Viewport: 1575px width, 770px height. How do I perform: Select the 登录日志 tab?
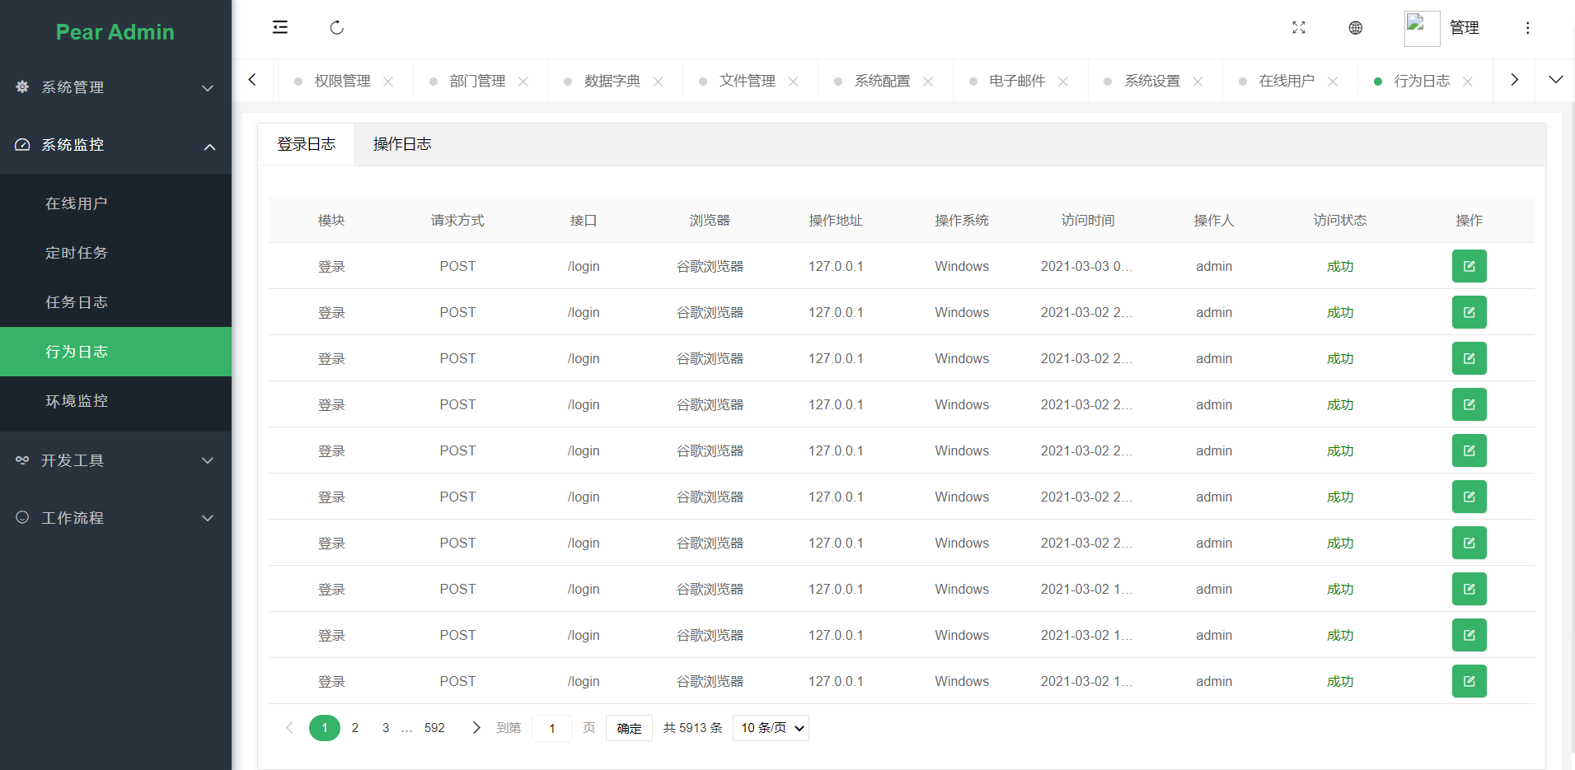click(x=307, y=144)
